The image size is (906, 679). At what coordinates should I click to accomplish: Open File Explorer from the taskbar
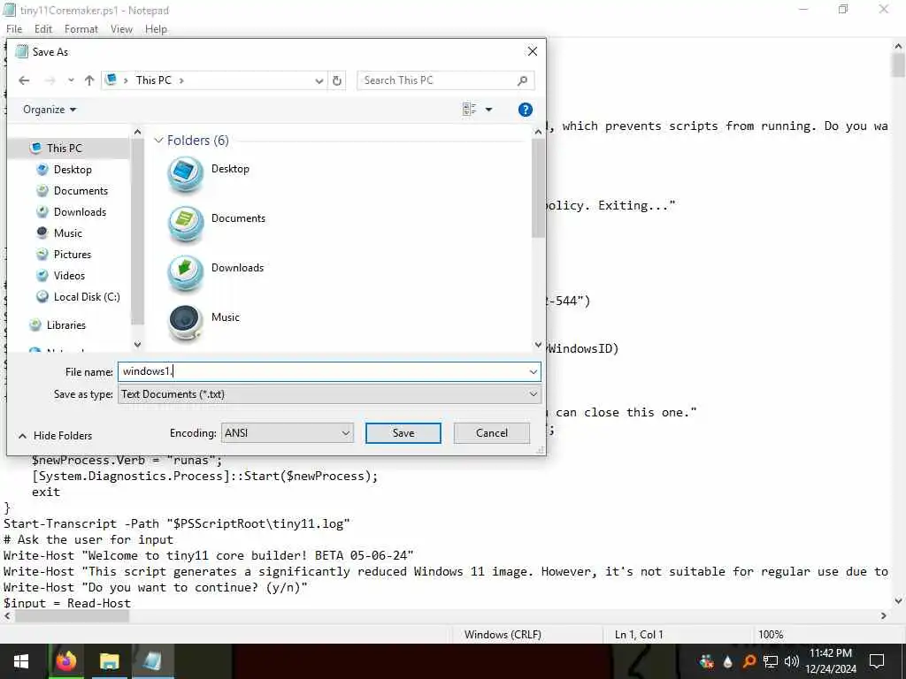tap(109, 661)
